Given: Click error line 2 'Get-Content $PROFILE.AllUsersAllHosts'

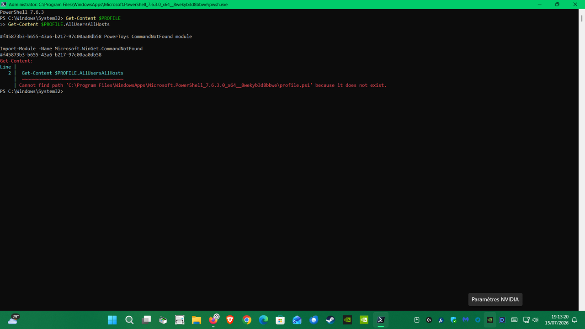Looking at the screenshot, I should (x=72, y=73).
